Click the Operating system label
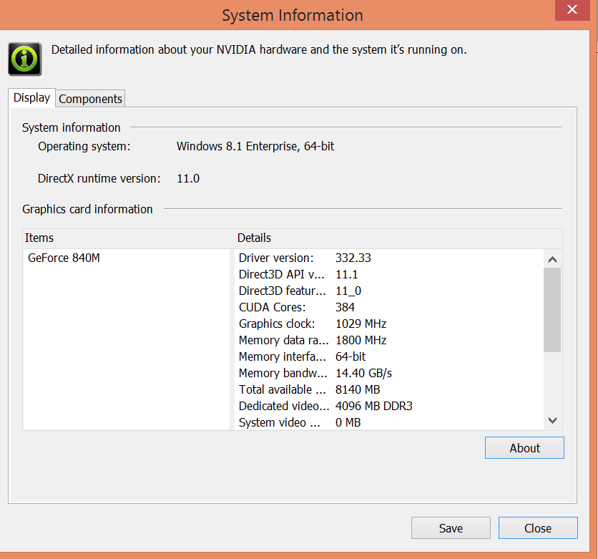Image resolution: width=598 pixels, height=559 pixels. 84,147
